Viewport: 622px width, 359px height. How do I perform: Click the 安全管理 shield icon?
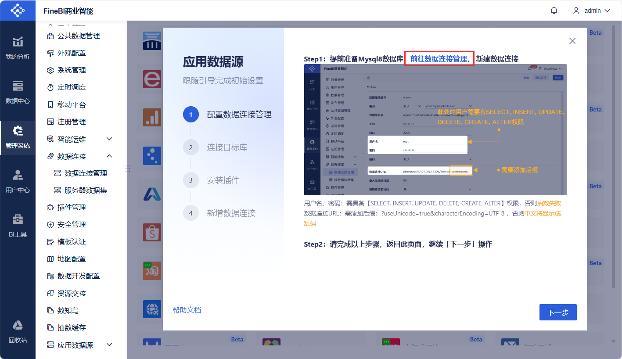pos(50,224)
